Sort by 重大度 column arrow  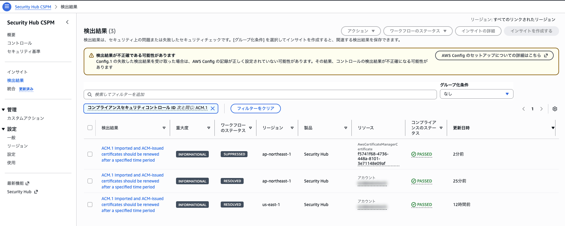coord(209,128)
